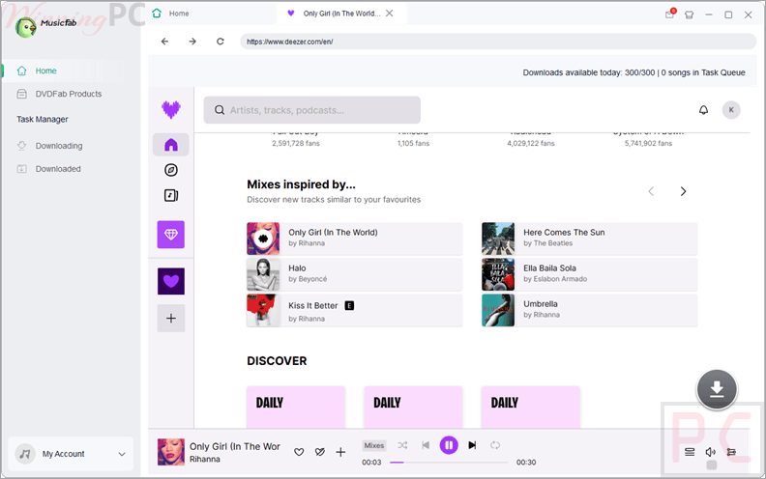Open the music library icon
This screenshot has height=479, width=766.
click(171, 196)
